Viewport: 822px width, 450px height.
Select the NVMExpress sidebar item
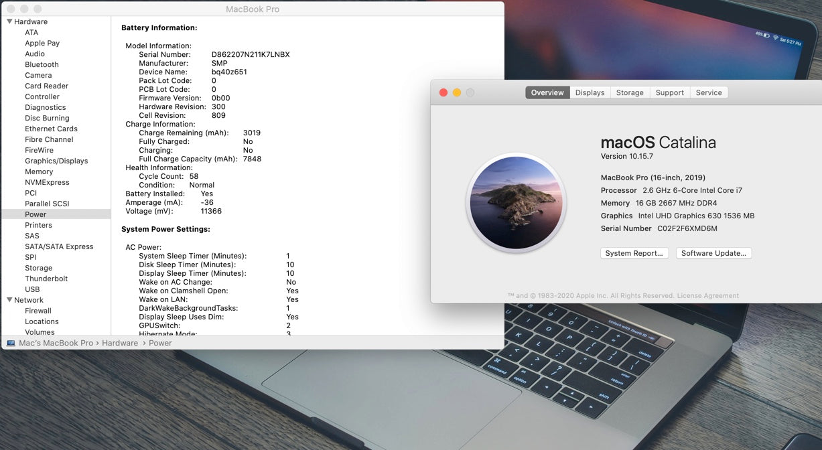coord(47,182)
